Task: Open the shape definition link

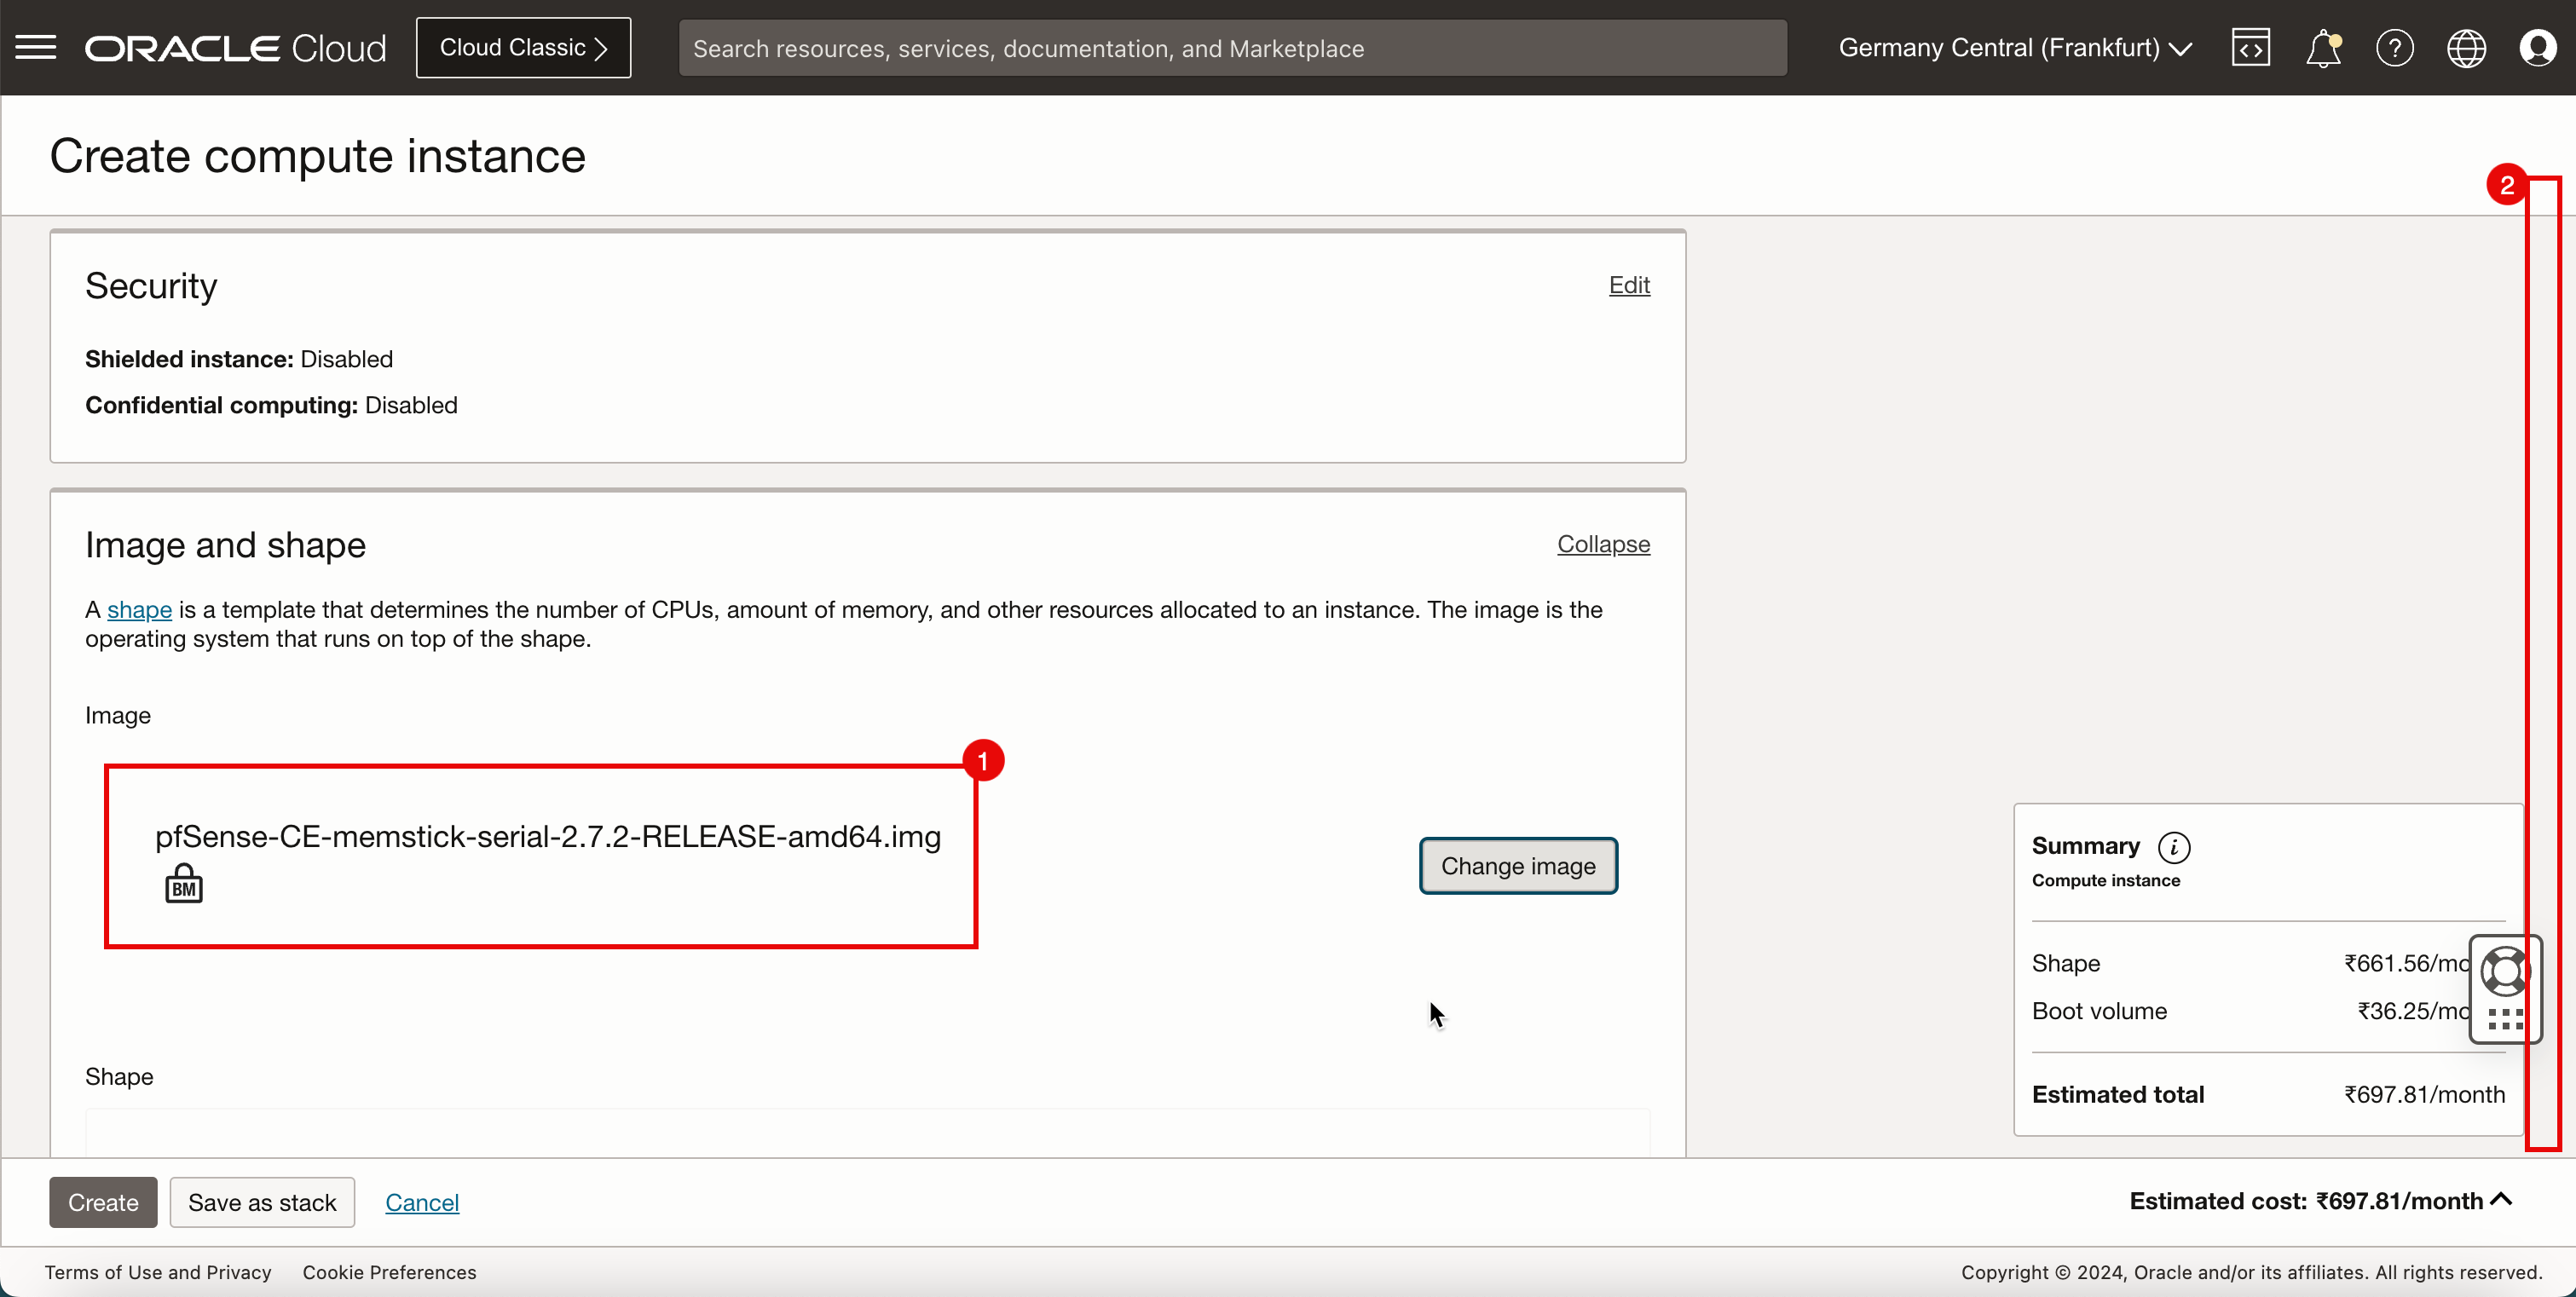Action: [x=139, y=609]
